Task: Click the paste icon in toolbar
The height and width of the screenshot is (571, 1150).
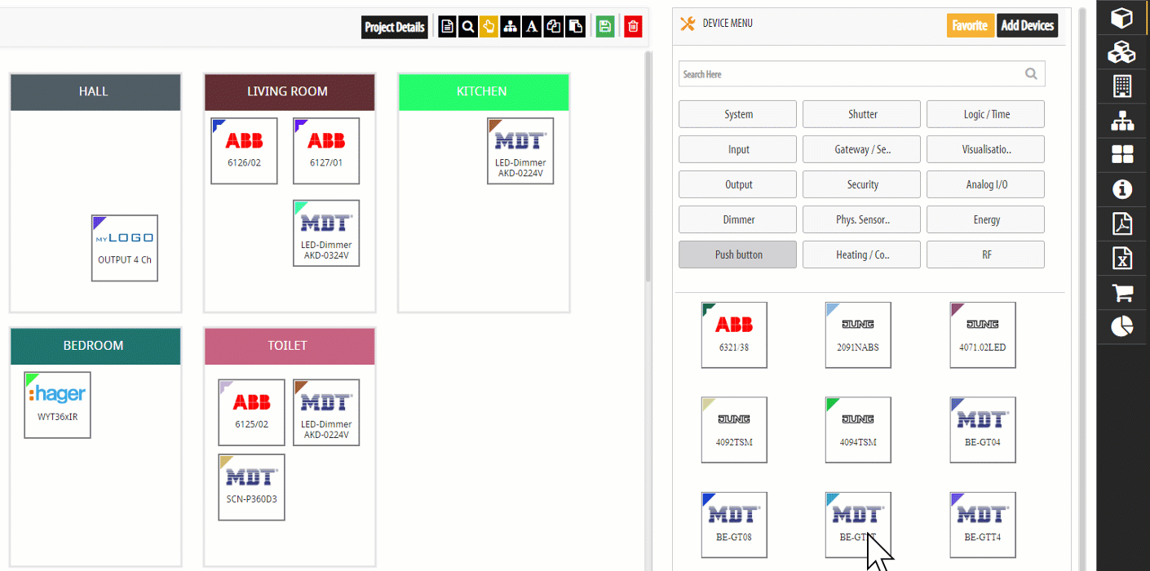Action: pyautogui.click(x=575, y=27)
